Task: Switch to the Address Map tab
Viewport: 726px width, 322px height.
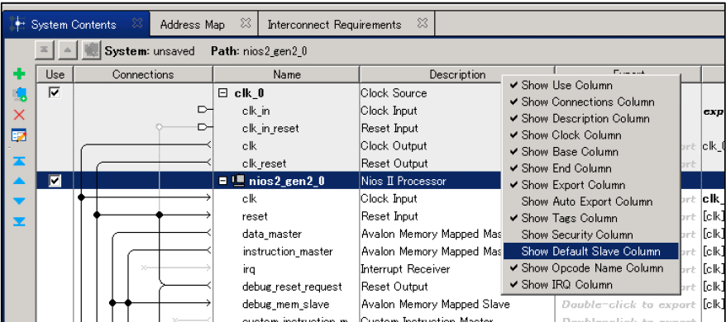Action: tap(192, 25)
